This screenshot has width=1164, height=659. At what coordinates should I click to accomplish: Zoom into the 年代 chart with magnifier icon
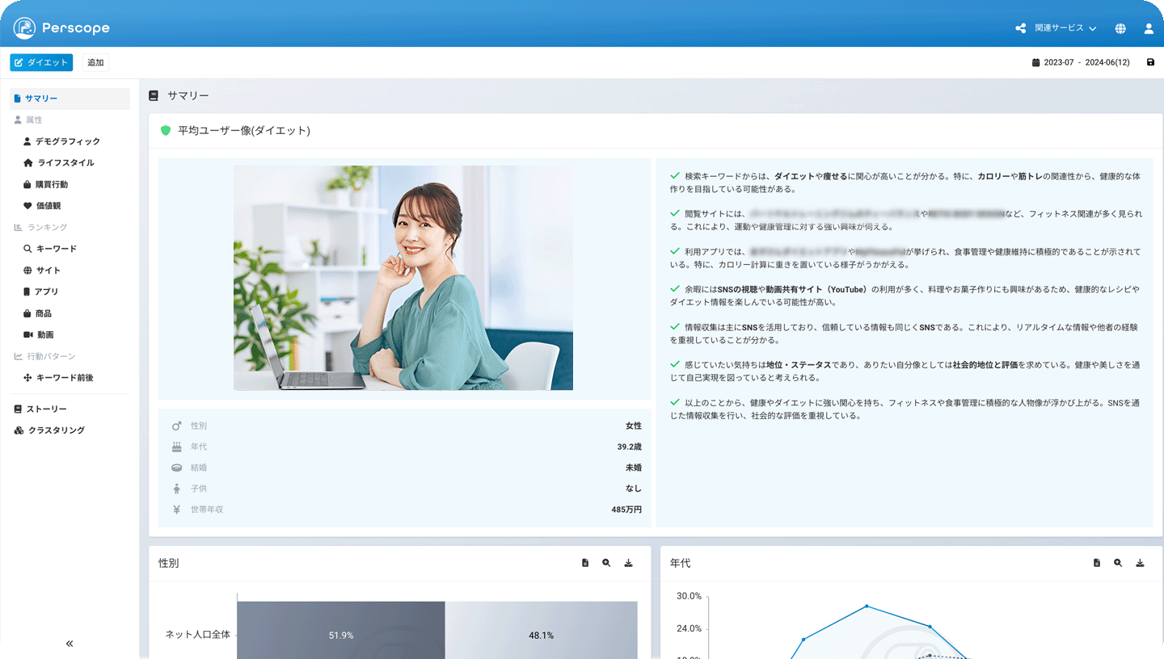click(x=1118, y=563)
